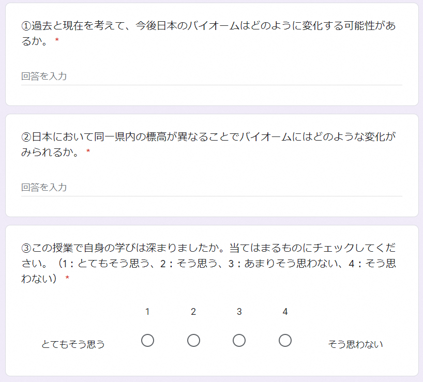
Task: Click the red required asterisk on question ②
Action: coord(88,151)
